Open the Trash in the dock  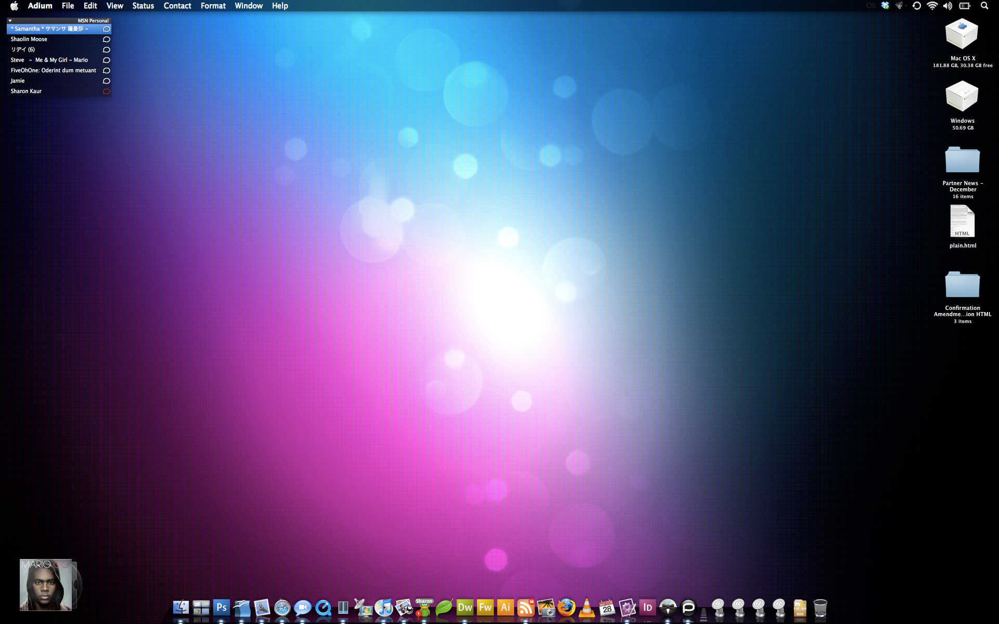coord(820,607)
